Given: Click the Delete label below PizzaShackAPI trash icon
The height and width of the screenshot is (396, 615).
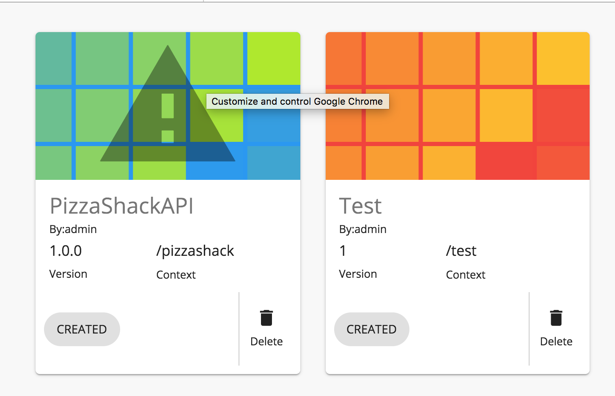Looking at the screenshot, I should pyautogui.click(x=266, y=342).
